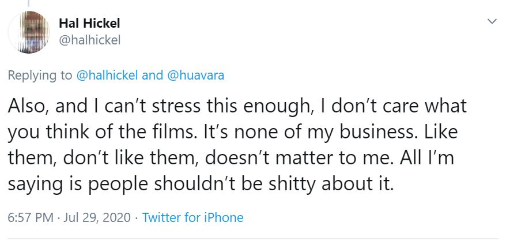The height and width of the screenshot is (241, 510).
Task: Click the tweet's opening words "Also, and"
Action: point(48,107)
